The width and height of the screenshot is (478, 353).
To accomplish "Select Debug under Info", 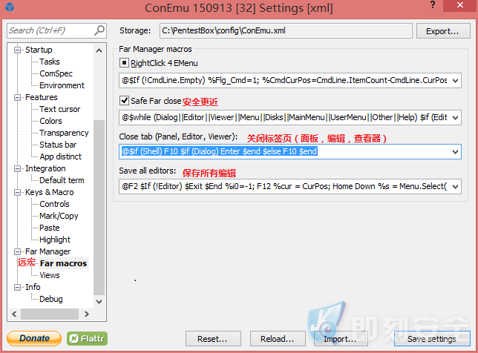I will 51,299.
